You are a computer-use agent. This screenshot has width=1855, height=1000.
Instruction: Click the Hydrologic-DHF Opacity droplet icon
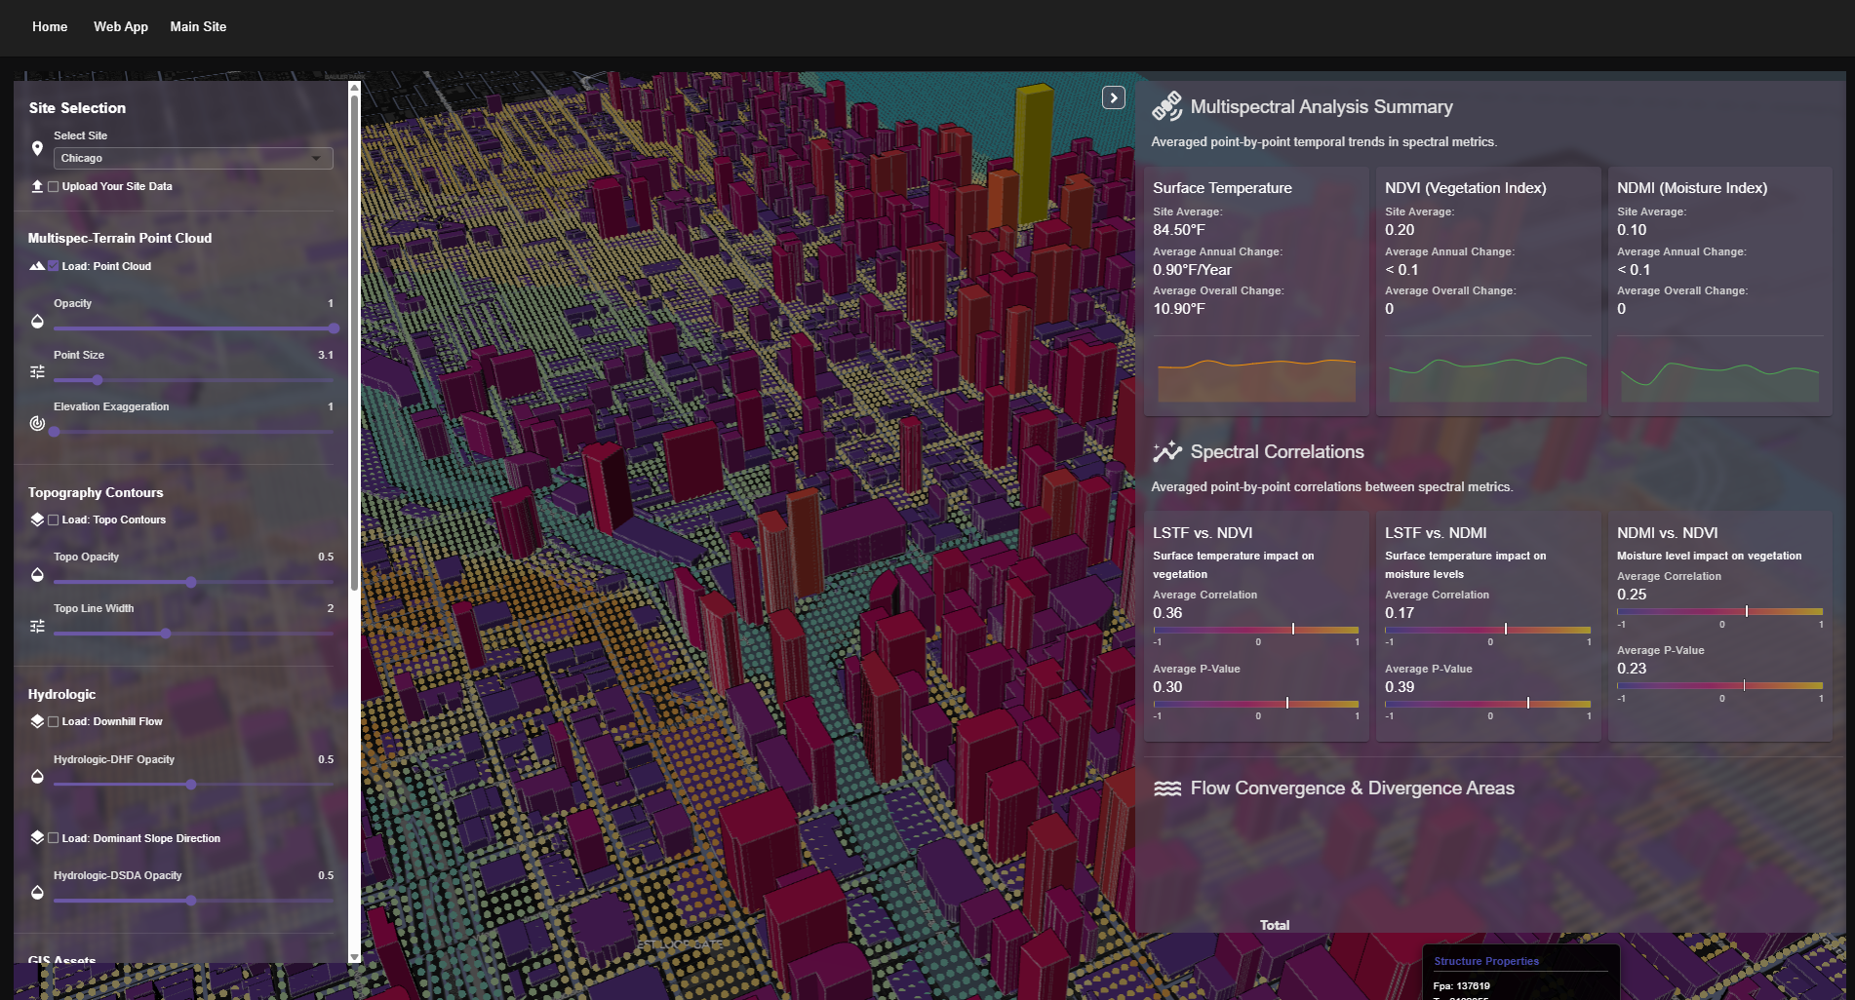[x=37, y=777]
